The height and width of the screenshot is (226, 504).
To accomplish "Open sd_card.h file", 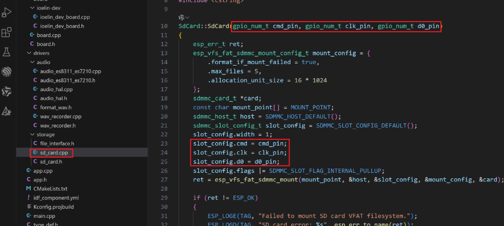I will click(x=51, y=162).
